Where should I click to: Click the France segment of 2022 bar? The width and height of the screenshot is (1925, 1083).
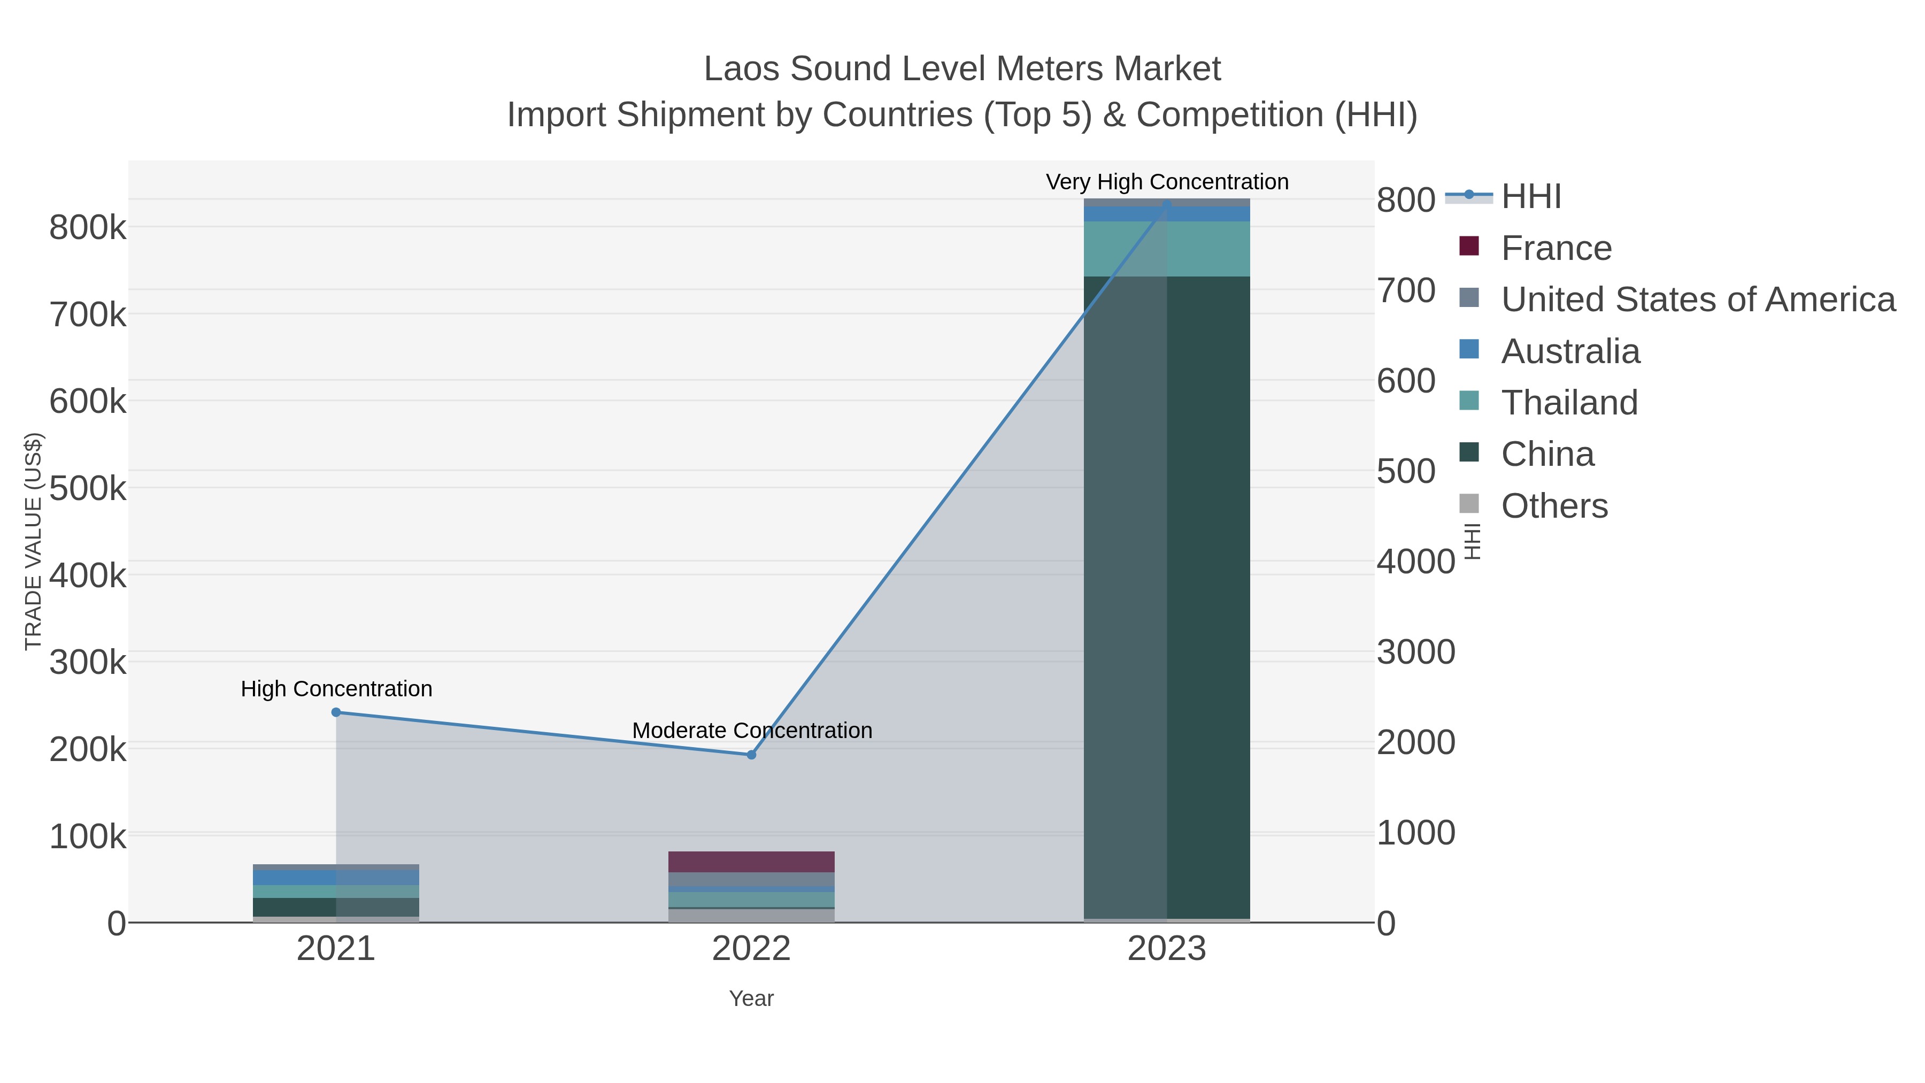point(752,862)
